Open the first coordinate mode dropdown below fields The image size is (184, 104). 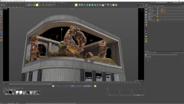pyautogui.click(x=114, y=95)
